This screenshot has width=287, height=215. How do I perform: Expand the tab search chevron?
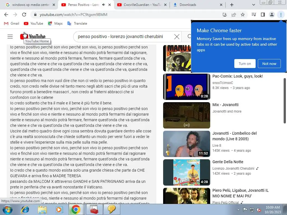coord(253,5)
